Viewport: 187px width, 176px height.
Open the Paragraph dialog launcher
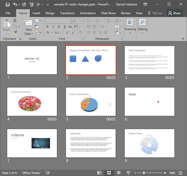(122, 39)
